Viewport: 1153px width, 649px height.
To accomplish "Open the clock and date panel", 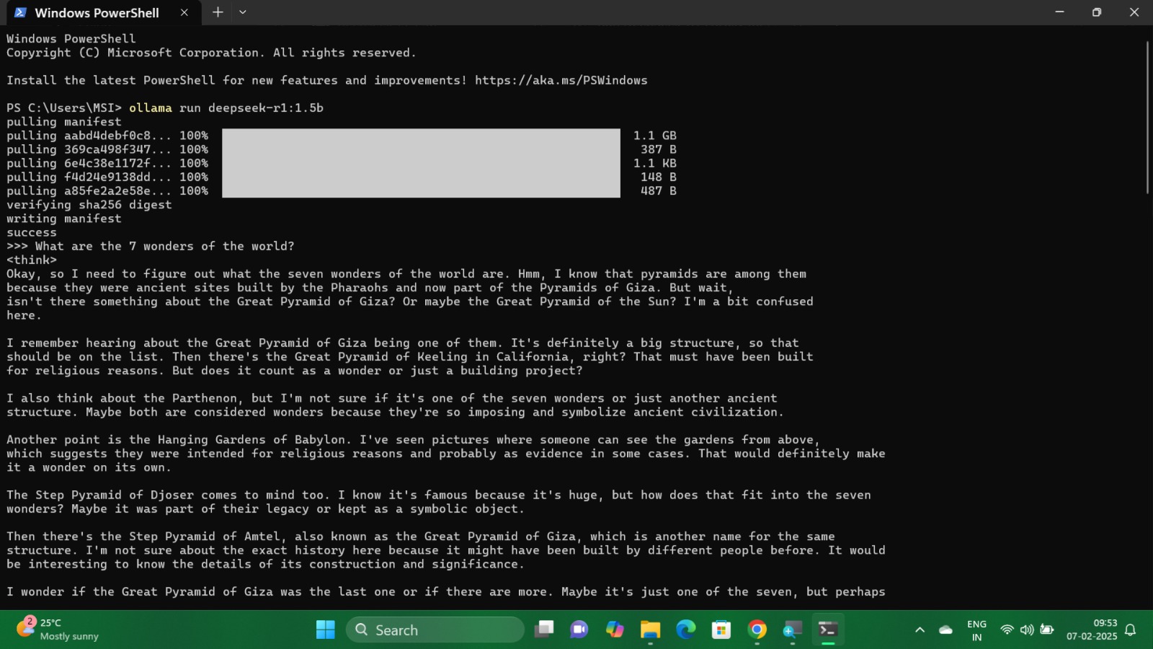I will coord(1092,630).
